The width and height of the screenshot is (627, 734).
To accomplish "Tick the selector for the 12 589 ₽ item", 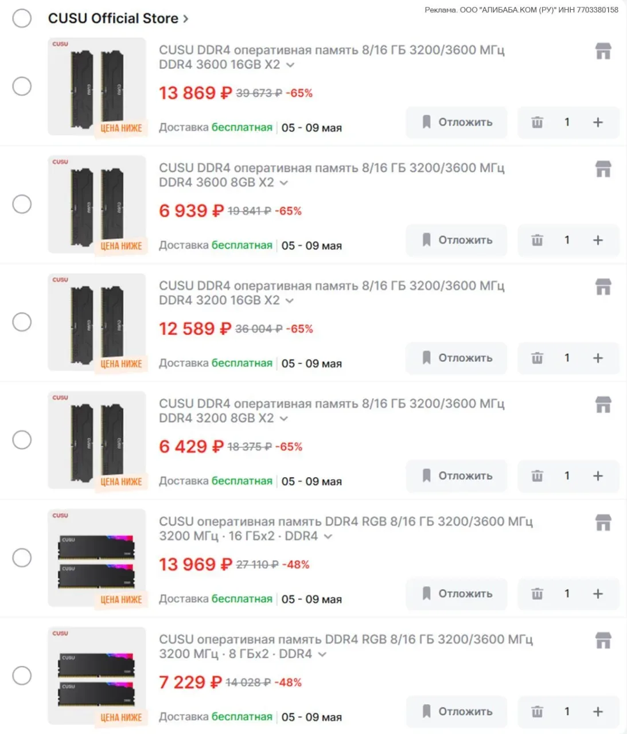I will [22, 322].
